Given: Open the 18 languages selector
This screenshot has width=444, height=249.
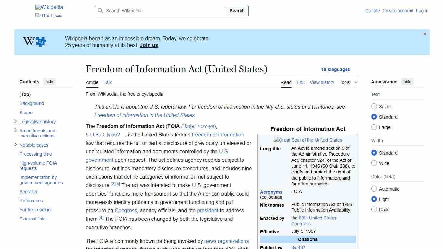Looking at the screenshot, I should point(335,69).
